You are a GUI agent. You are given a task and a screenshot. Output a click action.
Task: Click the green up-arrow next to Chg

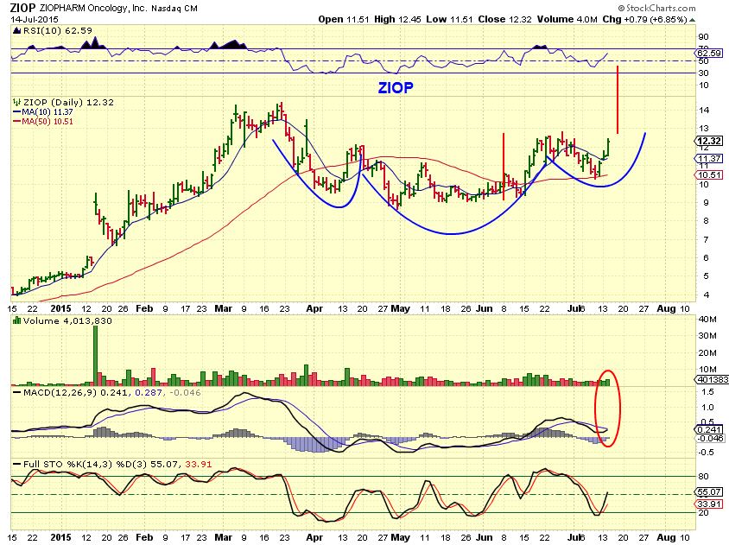(692, 20)
